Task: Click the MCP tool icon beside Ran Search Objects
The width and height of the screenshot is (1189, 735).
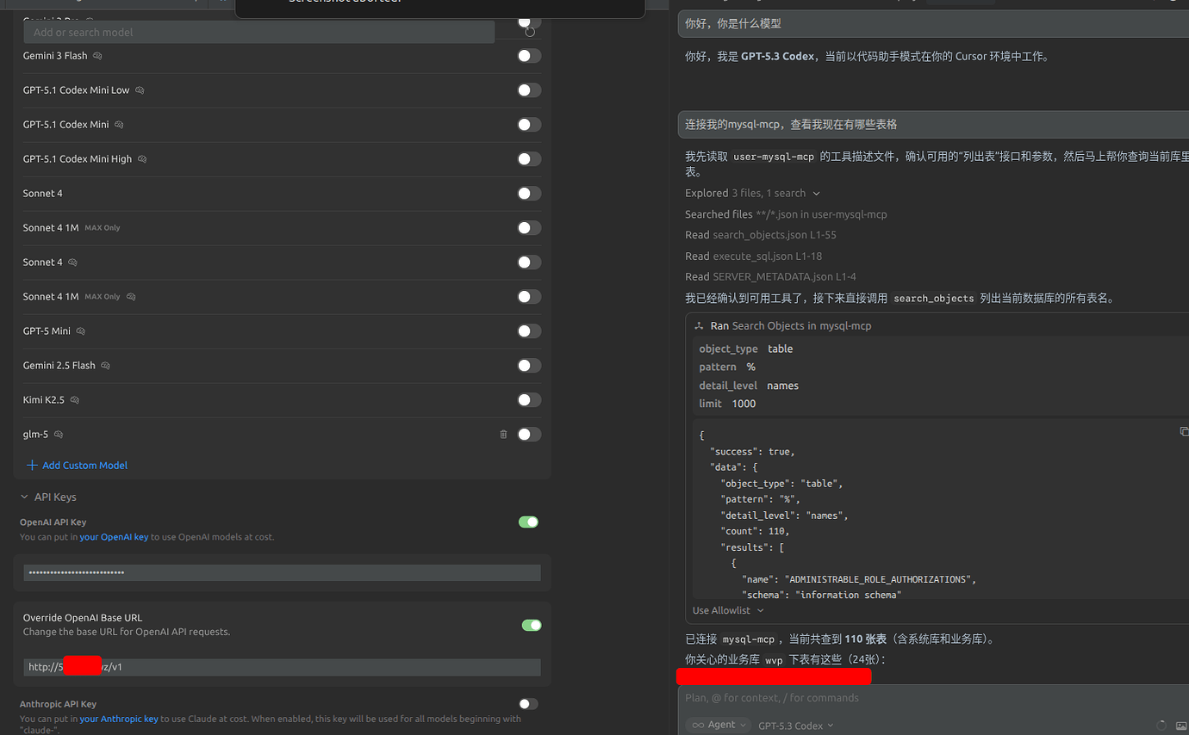Action: 700,326
